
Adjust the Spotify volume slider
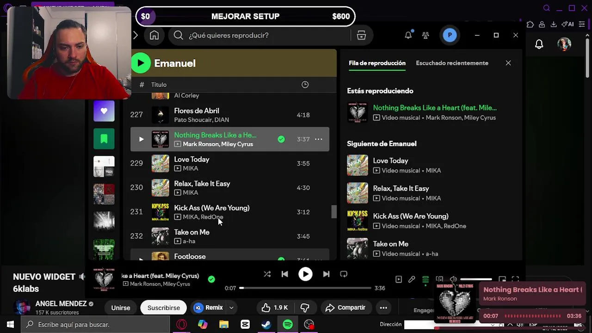click(x=476, y=279)
